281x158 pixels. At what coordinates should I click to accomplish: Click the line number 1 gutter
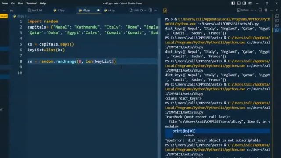click(x=21, y=22)
